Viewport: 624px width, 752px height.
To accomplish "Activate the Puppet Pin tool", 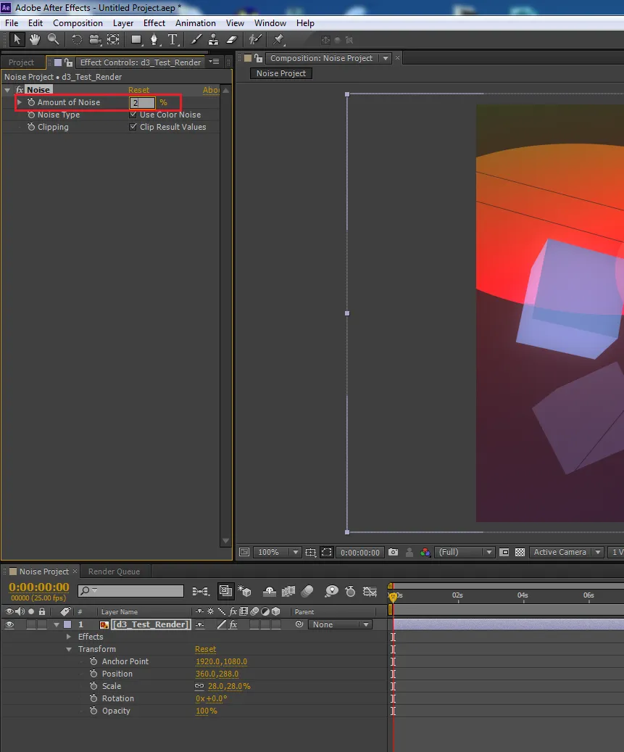I will click(278, 40).
